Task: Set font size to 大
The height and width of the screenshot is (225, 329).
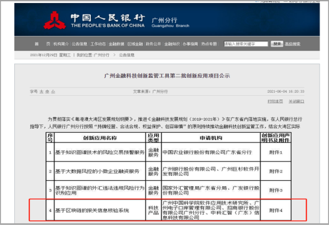Action: (x=41, y=92)
